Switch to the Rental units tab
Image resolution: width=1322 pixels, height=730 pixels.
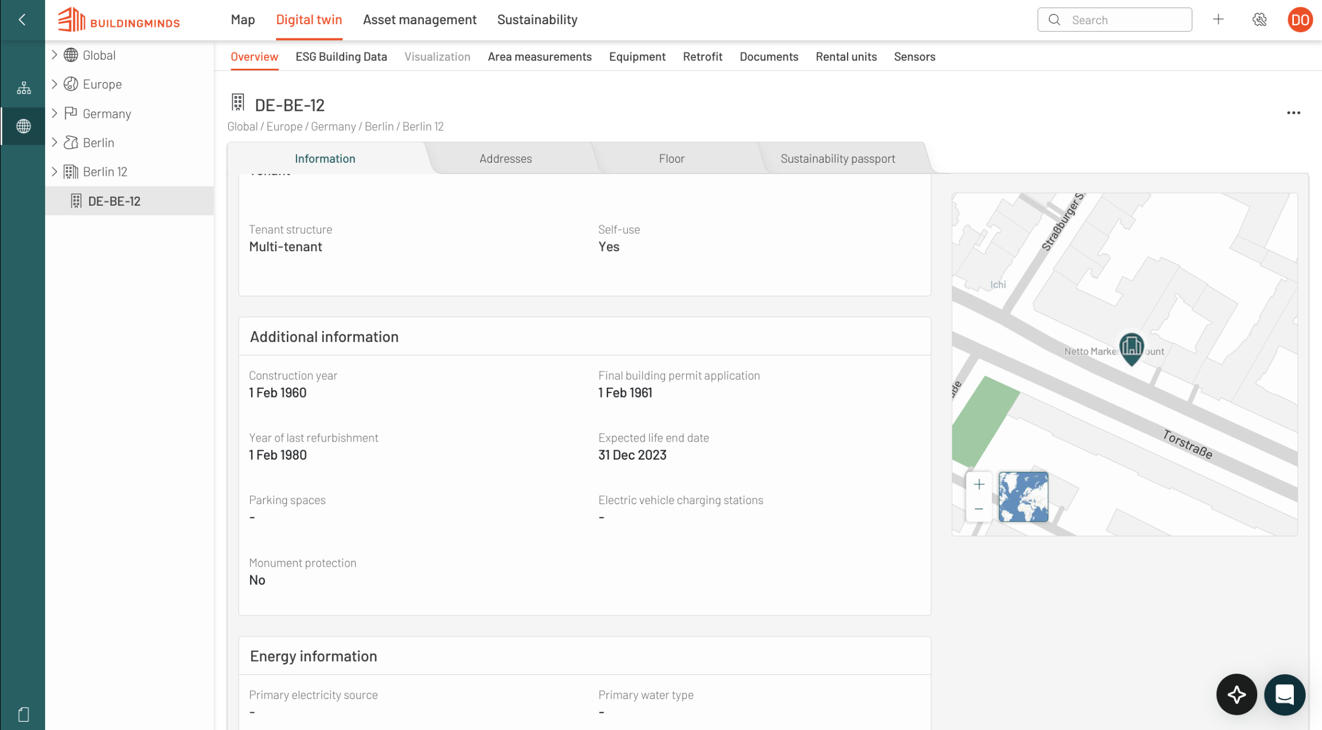846,57
